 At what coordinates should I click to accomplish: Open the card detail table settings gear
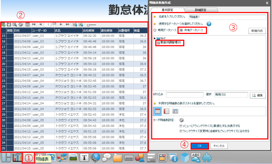tap(182, 120)
